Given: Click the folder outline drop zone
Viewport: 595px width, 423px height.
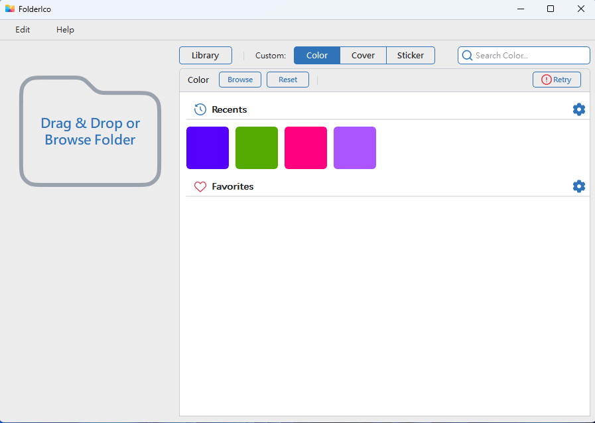Looking at the screenshot, I should (90, 131).
